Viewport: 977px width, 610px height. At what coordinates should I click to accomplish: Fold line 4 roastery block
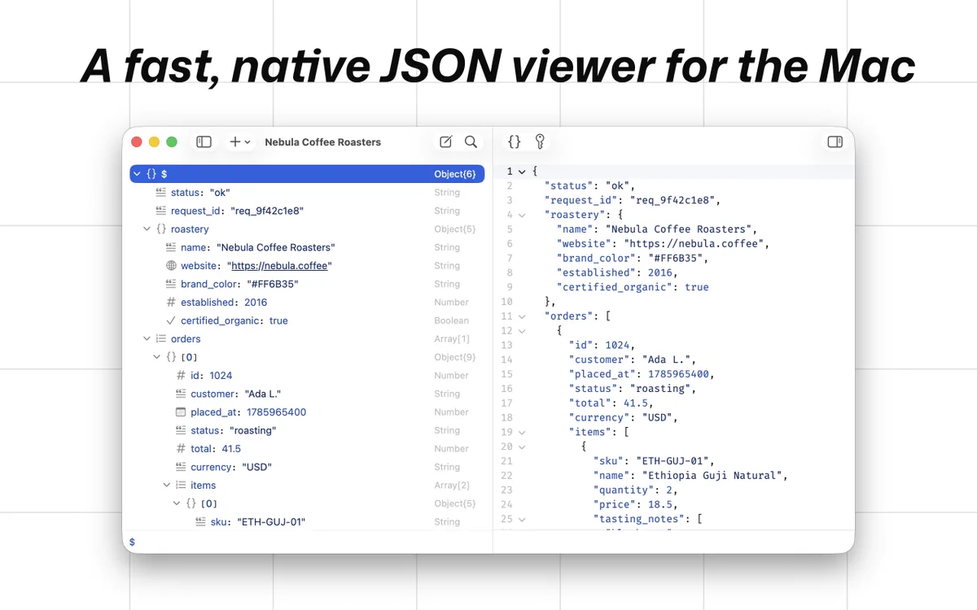click(x=522, y=216)
